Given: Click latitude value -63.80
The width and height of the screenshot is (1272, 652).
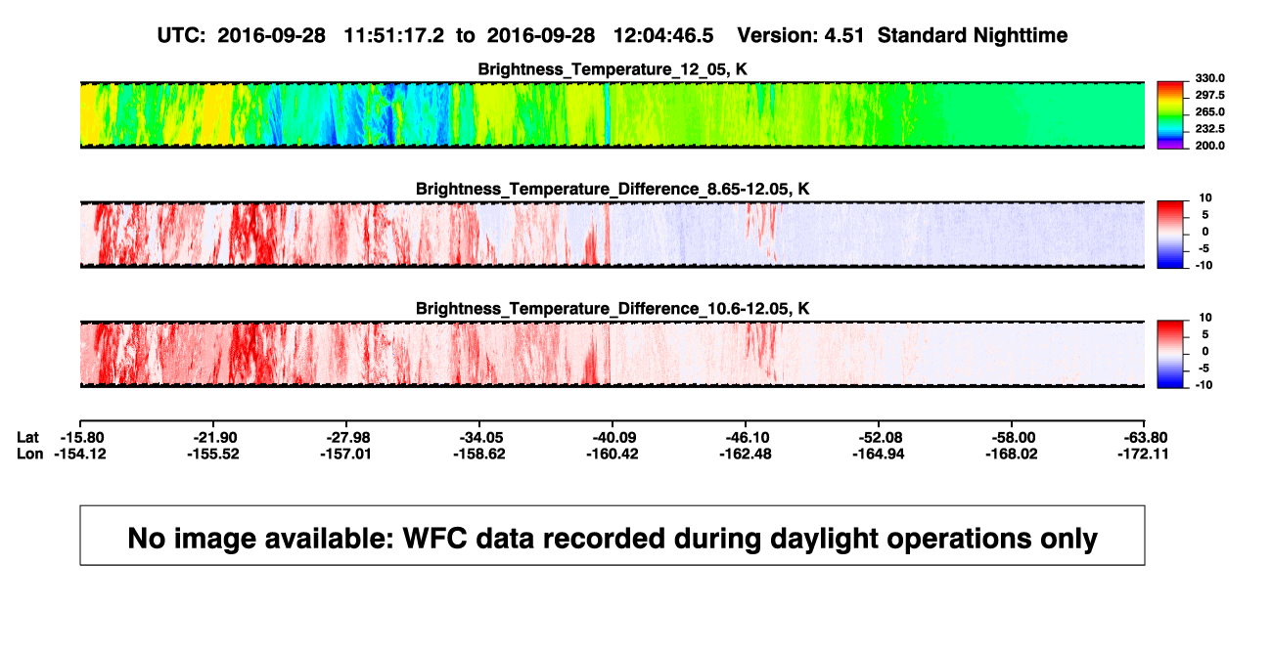Looking at the screenshot, I should (x=1146, y=437).
